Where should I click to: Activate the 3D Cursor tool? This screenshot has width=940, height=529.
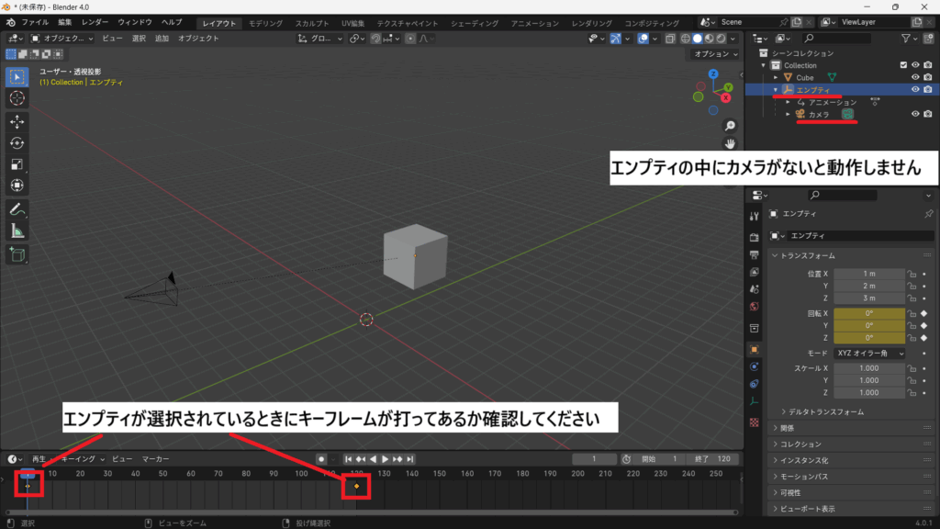pyautogui.click(x=17, y=97)
